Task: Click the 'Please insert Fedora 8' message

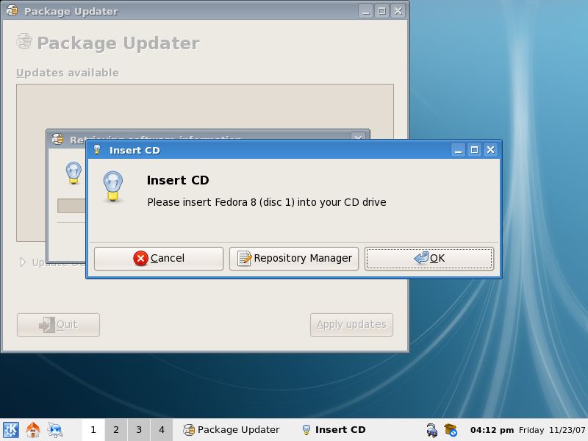Action: [267, 203]
